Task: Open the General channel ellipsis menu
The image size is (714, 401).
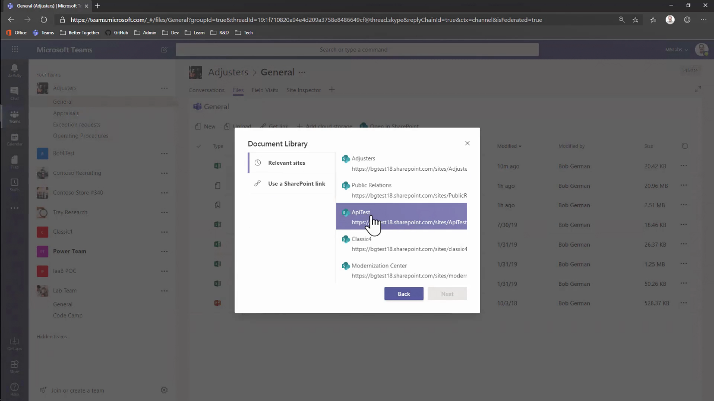Action: pos(302,72)
